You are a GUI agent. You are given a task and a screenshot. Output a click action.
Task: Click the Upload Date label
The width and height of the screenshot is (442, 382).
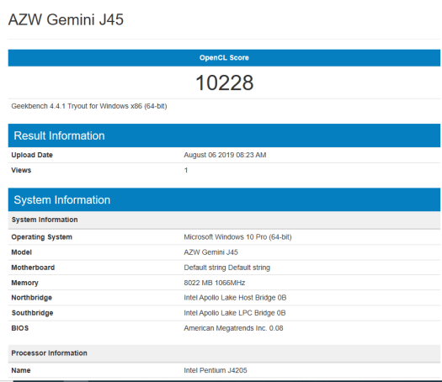click(32, 155)
